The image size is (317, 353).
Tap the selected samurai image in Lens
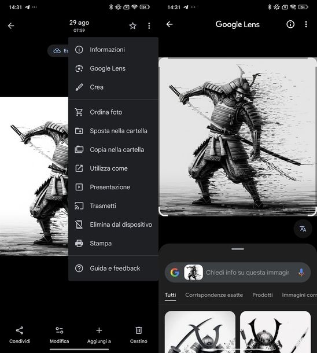(238, 137)
